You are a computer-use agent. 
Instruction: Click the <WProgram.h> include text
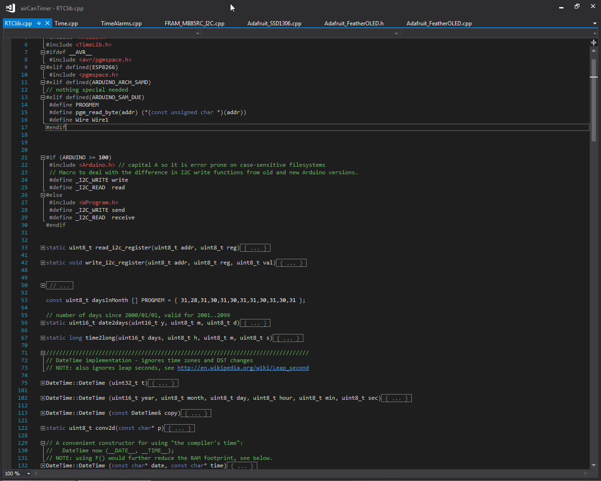click(99, 202)
